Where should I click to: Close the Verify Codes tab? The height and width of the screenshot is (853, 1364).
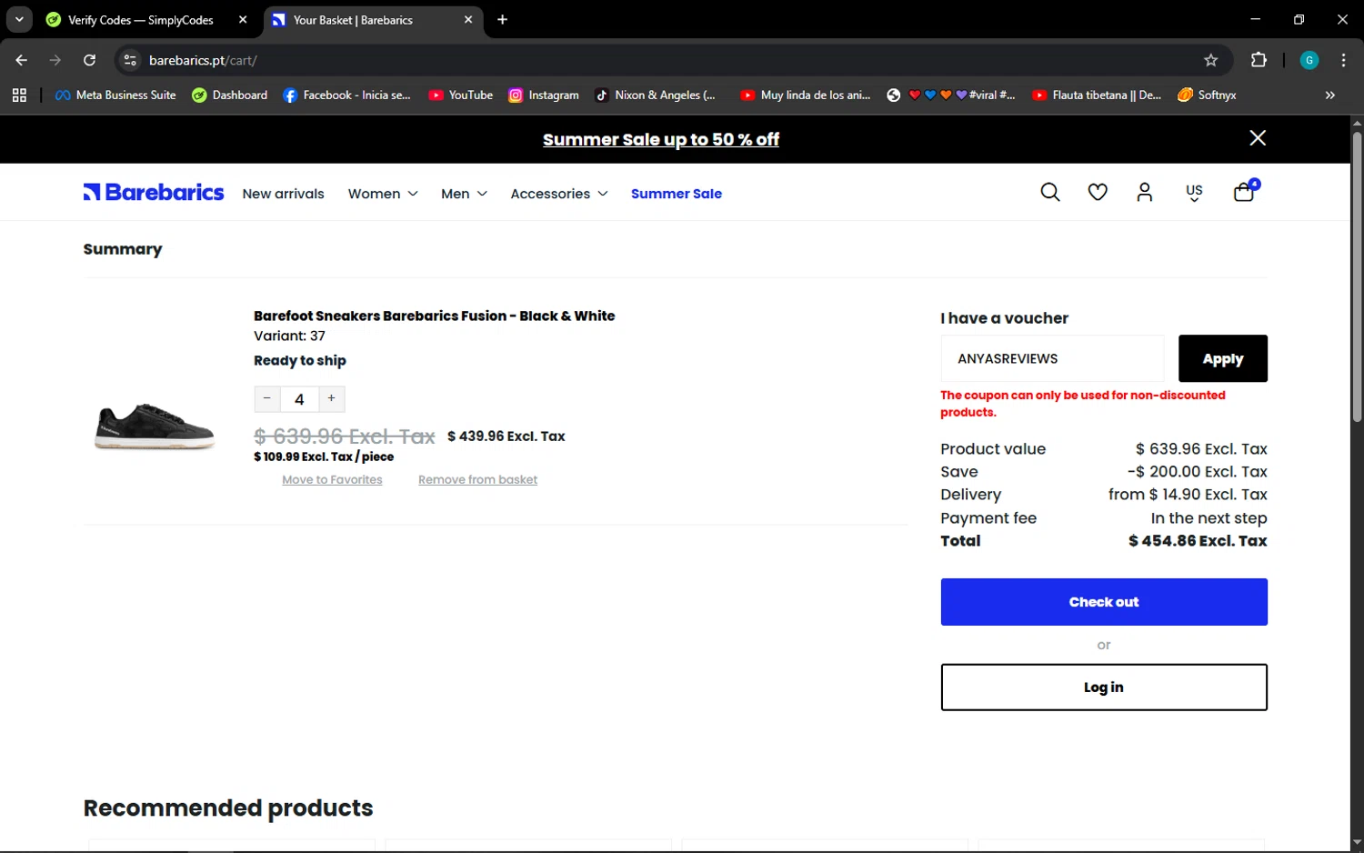[x=243, y=19]
